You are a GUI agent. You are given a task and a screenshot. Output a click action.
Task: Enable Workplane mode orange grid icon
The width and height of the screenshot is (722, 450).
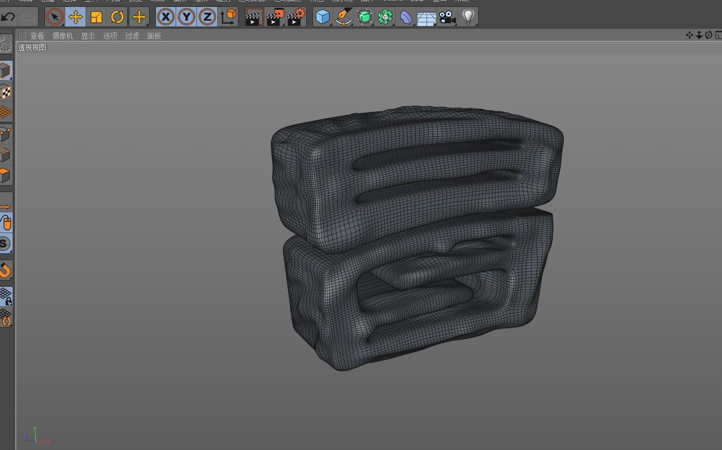pos(6,112)
